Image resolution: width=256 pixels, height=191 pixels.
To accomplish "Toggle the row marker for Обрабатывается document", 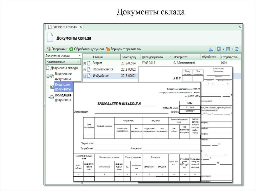I will (x=85, y=70).
